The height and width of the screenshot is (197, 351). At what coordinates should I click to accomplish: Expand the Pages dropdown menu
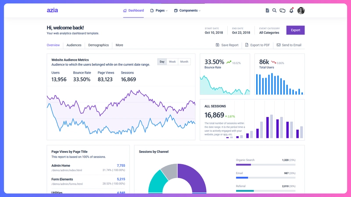click(x=159, y=11)
